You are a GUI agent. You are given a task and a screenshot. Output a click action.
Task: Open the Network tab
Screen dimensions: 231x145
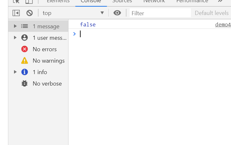(154, 2)
